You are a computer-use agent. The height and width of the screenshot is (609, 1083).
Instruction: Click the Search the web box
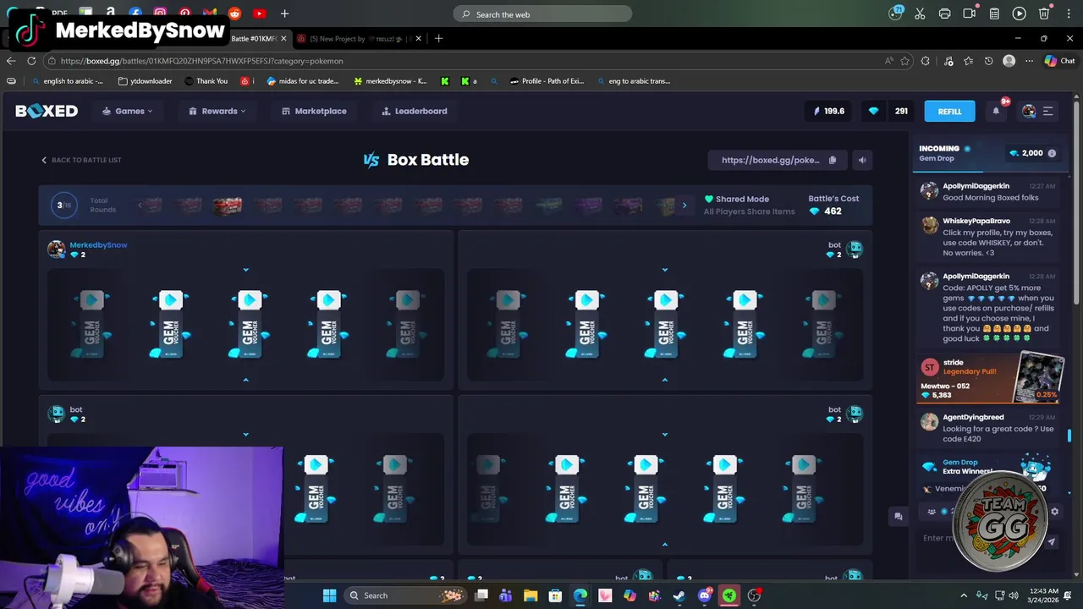[542, 14]
